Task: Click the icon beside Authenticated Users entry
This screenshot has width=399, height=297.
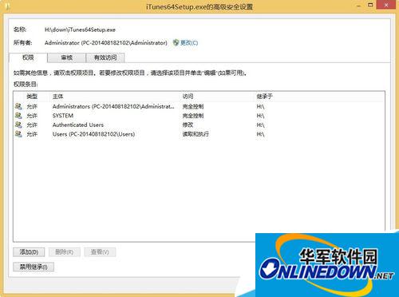Action: coord(18,125)
